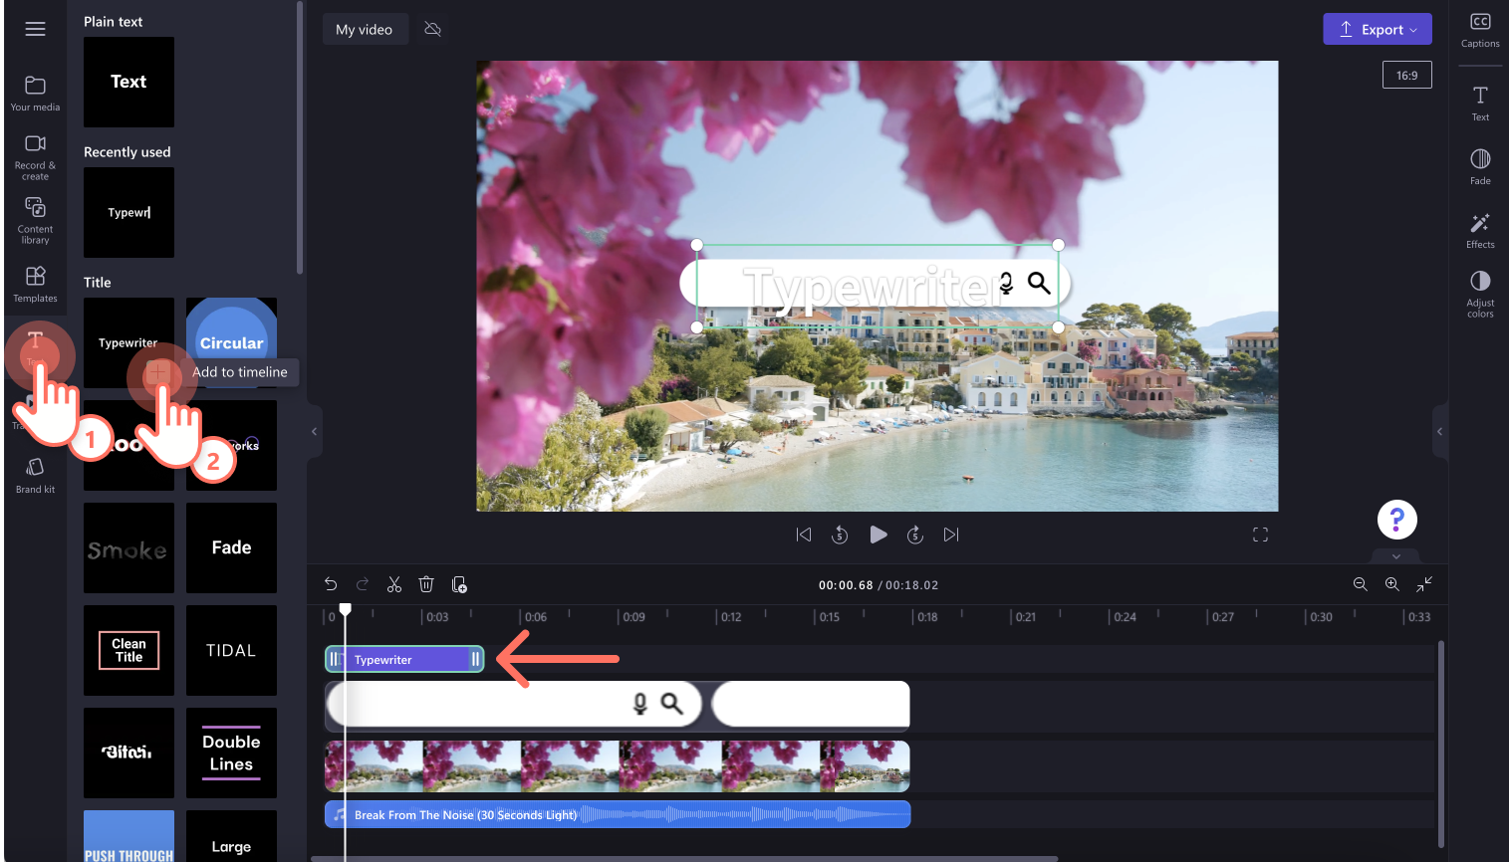Select Push Through title style
1509x862 pixels.
[x=128, y=836]
